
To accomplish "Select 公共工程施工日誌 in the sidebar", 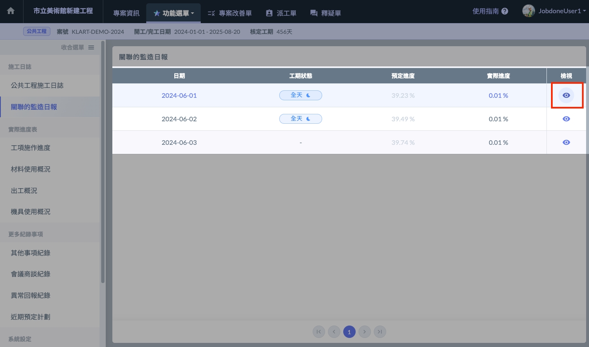I will click(x=37, y=85).
